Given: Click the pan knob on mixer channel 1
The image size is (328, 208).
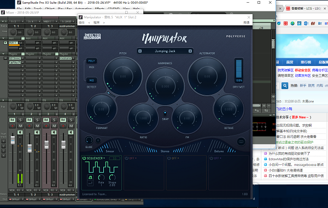Looking at the screenshot, I should tap(13, 107).
